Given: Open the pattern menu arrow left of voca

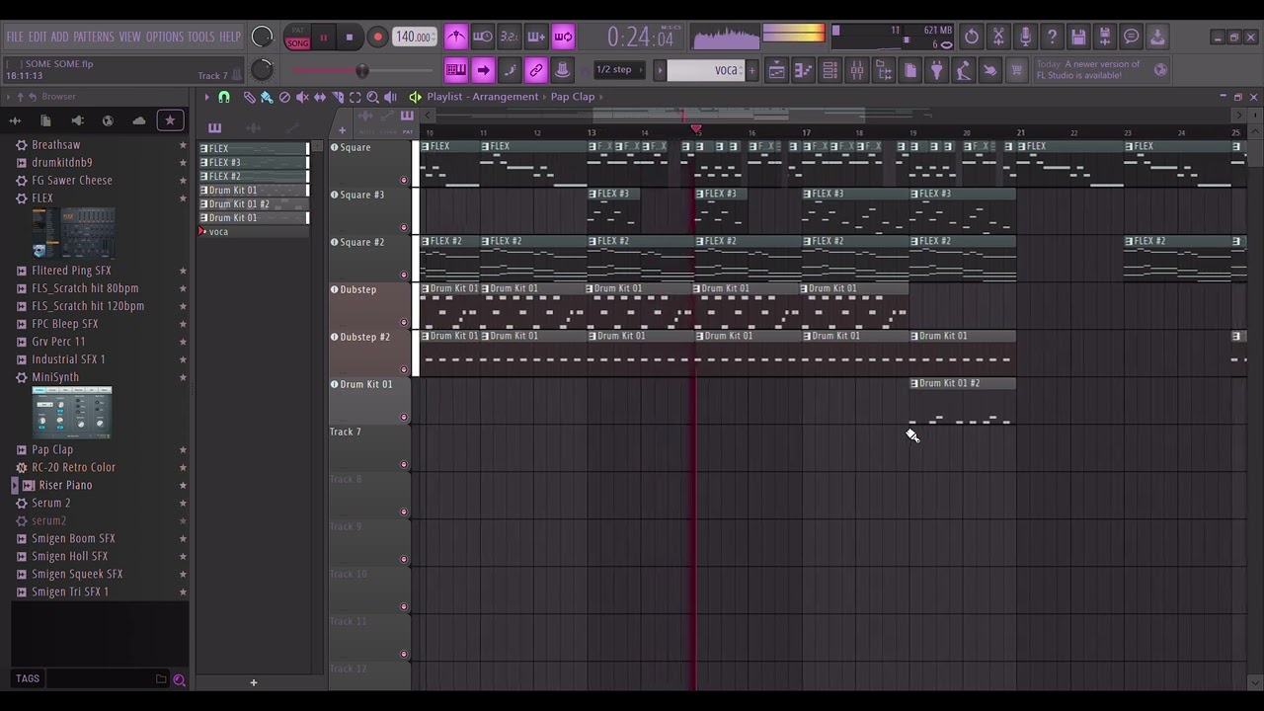Looking at the screenshot, I should (x=660, y=70).
